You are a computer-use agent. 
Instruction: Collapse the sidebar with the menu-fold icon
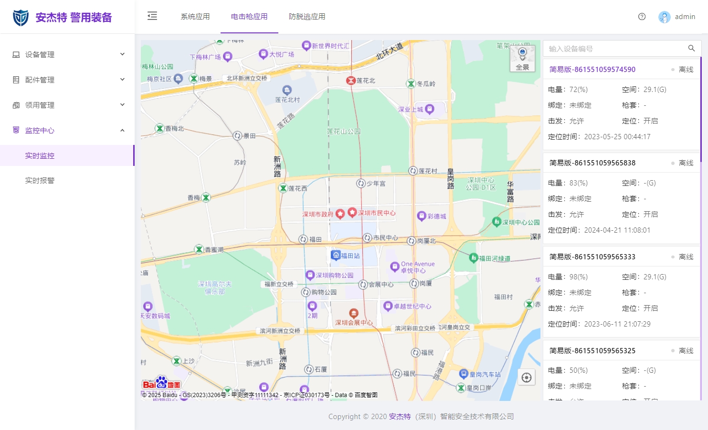[x=152, y=16]
